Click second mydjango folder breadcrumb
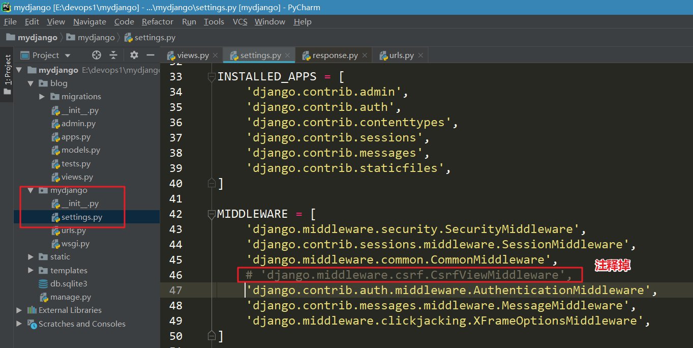This screenshot has height=348, width=693. (x=91, y=37)
